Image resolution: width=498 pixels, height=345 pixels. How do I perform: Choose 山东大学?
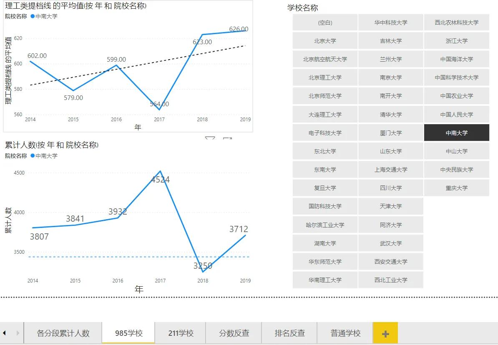click(391, 151)
